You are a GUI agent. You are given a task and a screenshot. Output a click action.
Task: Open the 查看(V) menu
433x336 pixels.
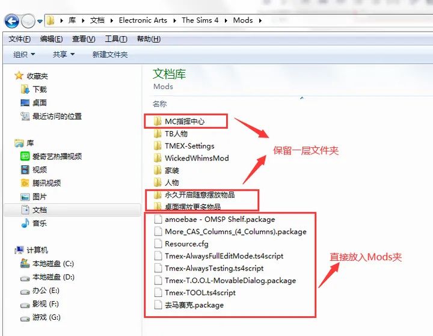pos(84,39)
